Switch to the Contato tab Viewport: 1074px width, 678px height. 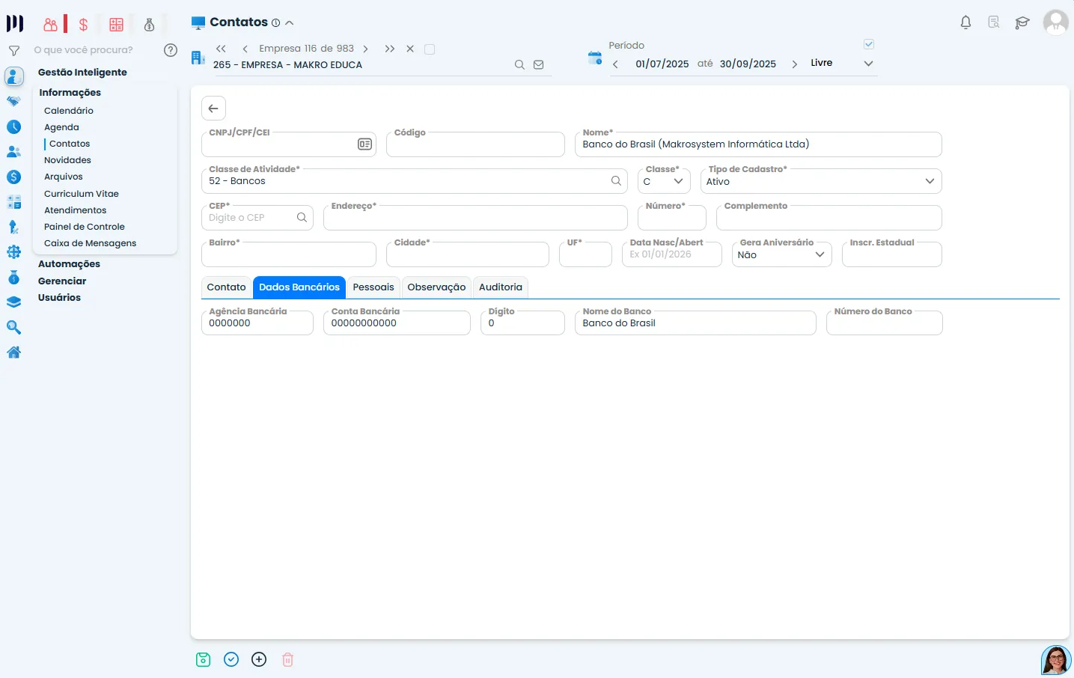[x=226, y=287]
